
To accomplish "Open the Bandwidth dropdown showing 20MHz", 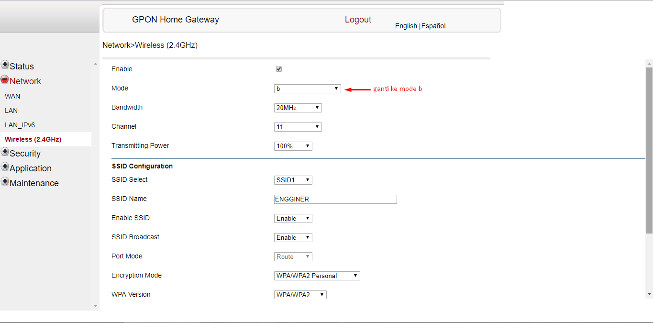I will coord(298,108).
